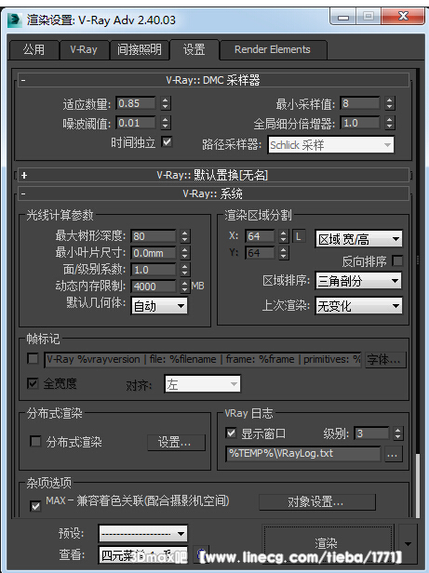
Task: Open the 路径采样器 Schlick 采样 dropdown
Action: [331, 145]
